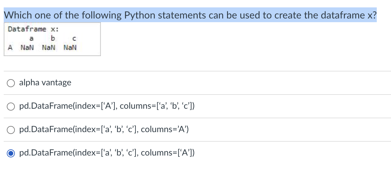This screenshot has height=170, width=391.
Task: Click answer text ending with columns='A')
Action: (104, 129)
